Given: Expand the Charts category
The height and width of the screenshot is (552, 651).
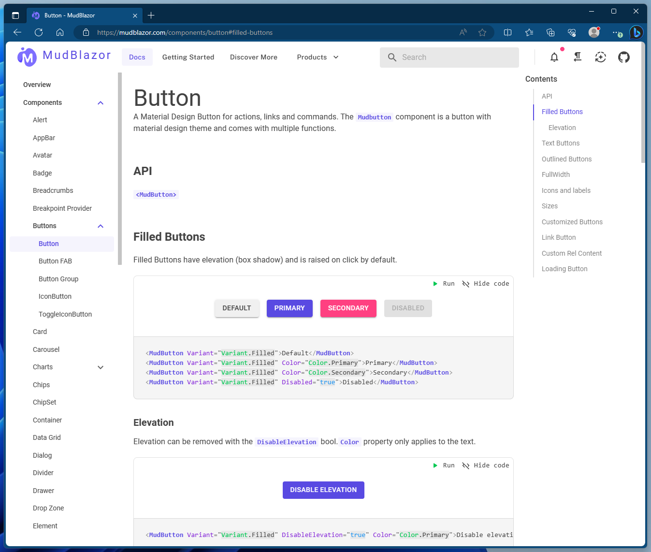Looking at the screenshot, I should pos(100,367).
